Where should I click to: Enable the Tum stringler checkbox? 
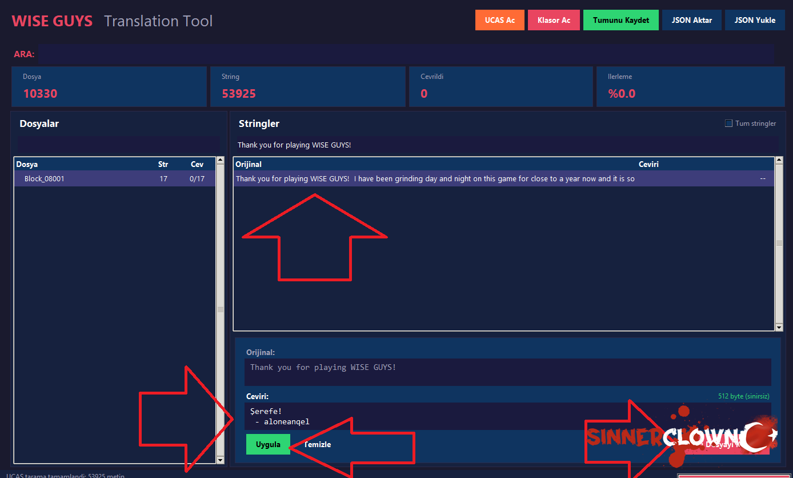click(x=728, y=124)
